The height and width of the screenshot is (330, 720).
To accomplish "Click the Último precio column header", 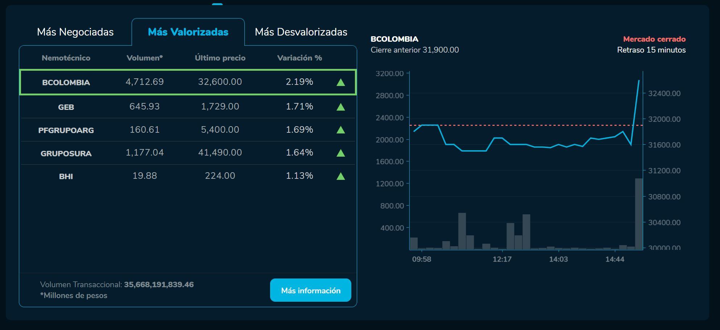I will coord(220,58).
